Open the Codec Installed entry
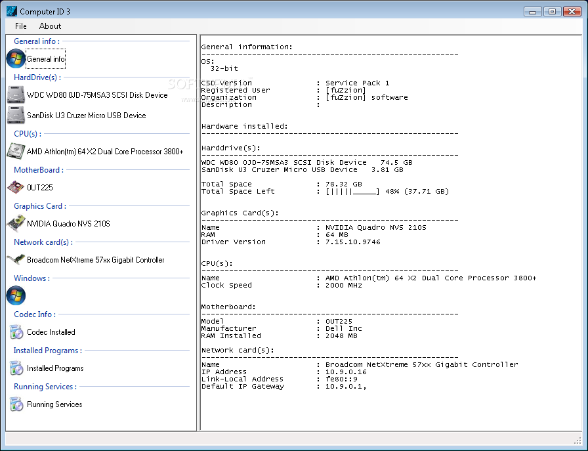588x451 pixels. click(x=51, y=332)
